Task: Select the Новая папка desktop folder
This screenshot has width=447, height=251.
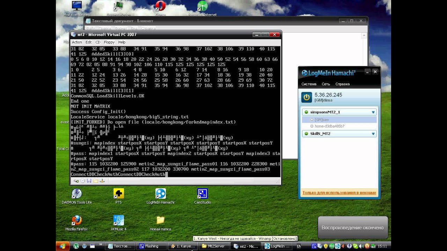Action: [x=160, y=223]
